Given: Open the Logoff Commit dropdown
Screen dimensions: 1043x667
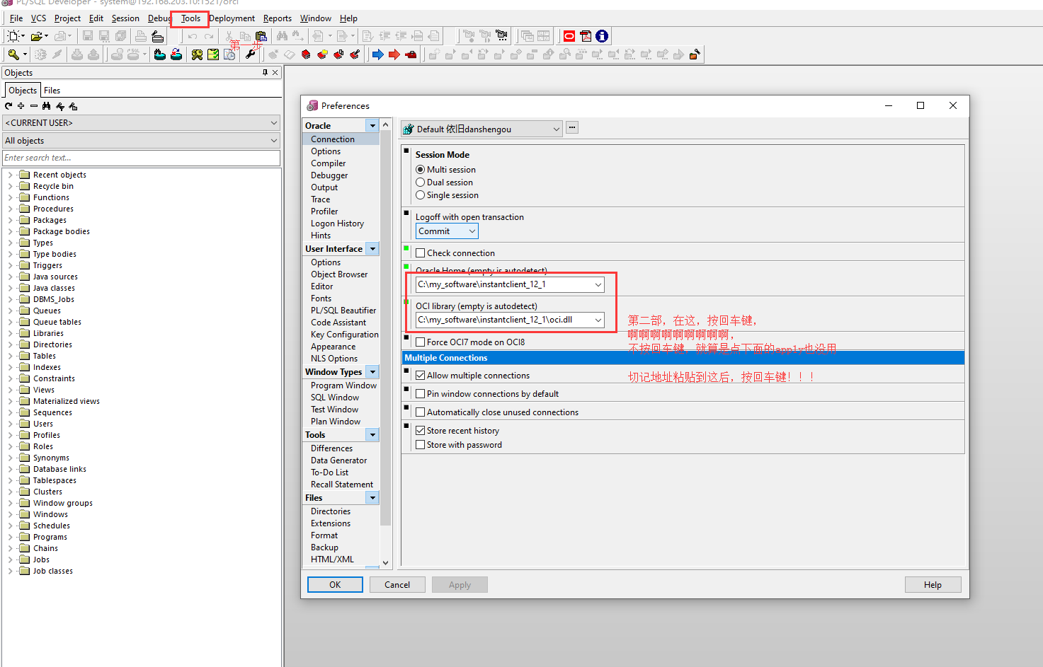Looking at the screenshot, I should point(447,231).
